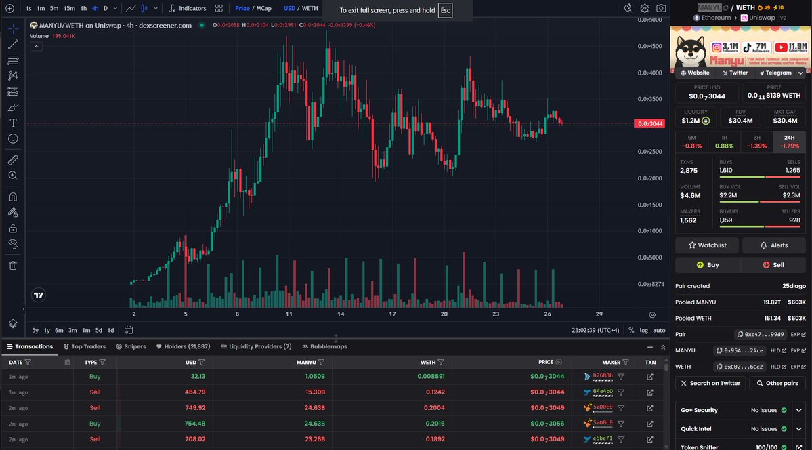812x450 pixels.
Task: Expand Go+ Security details
Action: pyautogui.click(x=799, y=410)
